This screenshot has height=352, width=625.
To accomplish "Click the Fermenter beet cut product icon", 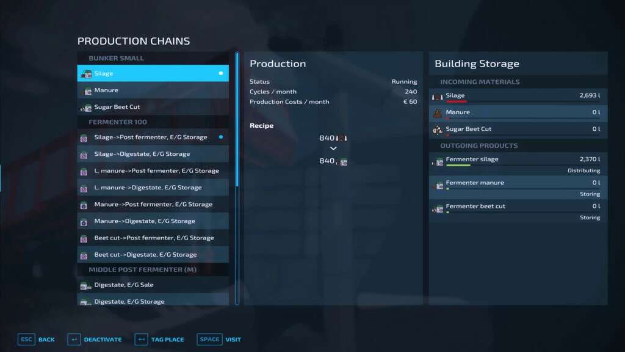I will click(438, 209).
